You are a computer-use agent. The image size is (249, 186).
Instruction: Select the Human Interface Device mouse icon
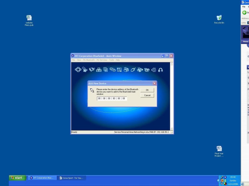click(133, 70)
